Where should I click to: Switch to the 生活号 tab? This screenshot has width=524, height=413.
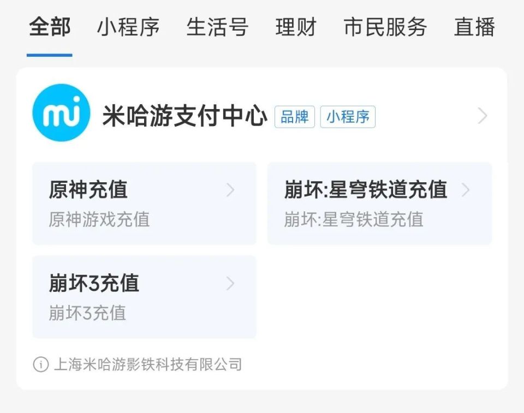218,27
